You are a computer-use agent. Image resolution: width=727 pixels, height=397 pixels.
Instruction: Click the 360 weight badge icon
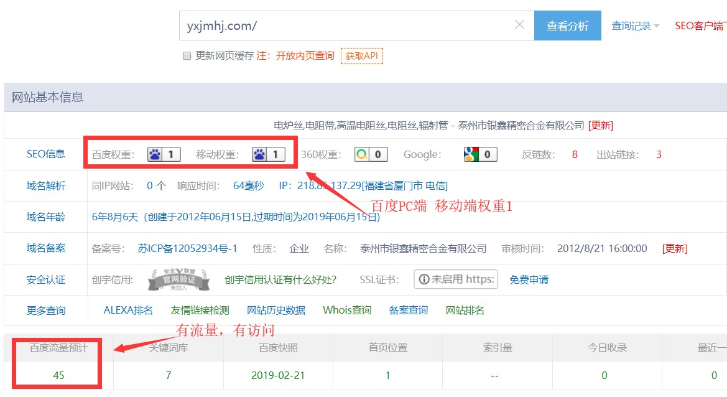click(371, 154)
